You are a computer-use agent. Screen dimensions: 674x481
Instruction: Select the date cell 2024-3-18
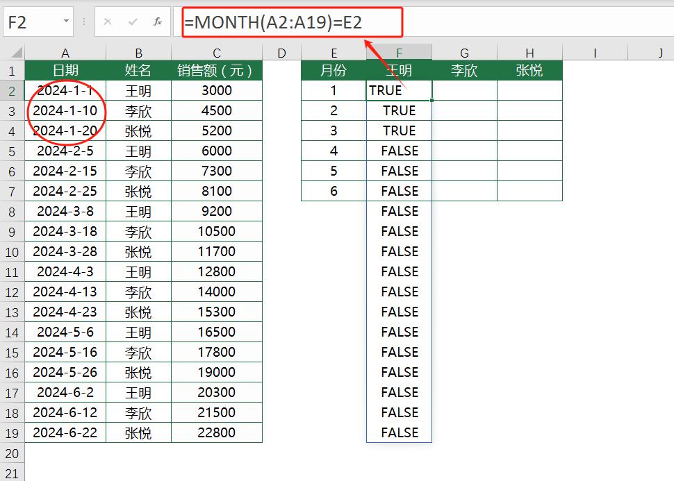point(65,232)
